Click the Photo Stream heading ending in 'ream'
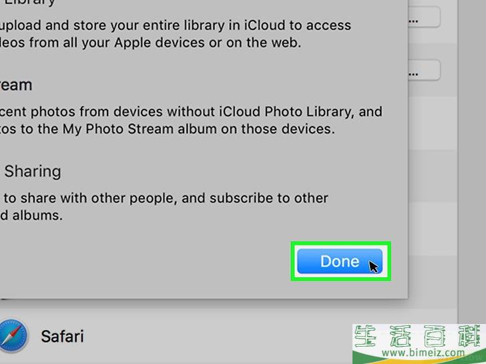 pos(16,85)
